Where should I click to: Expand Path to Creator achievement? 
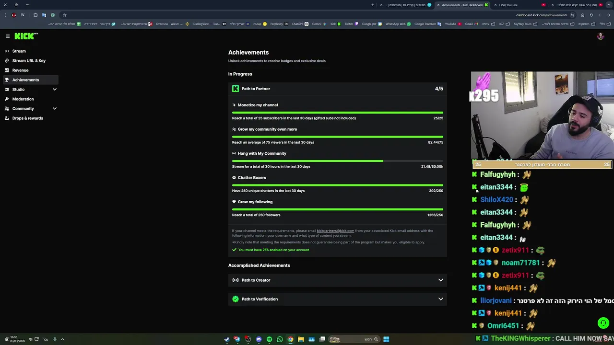337,280
